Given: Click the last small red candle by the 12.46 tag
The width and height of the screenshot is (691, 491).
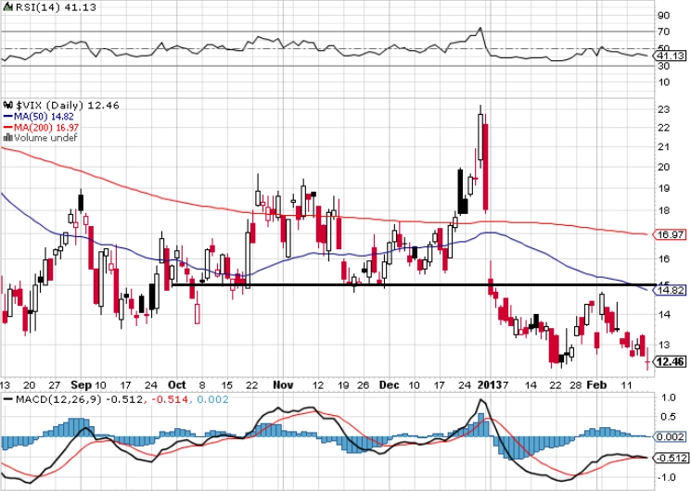Looking at the screenshot, I should (x=647, y=361).
